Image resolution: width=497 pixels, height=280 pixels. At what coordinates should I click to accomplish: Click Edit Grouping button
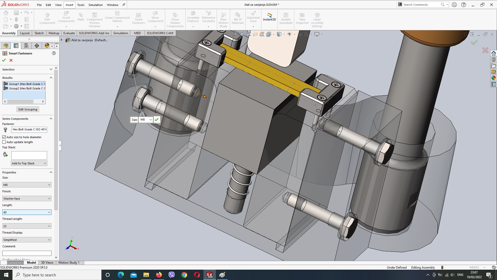point(28,109)
